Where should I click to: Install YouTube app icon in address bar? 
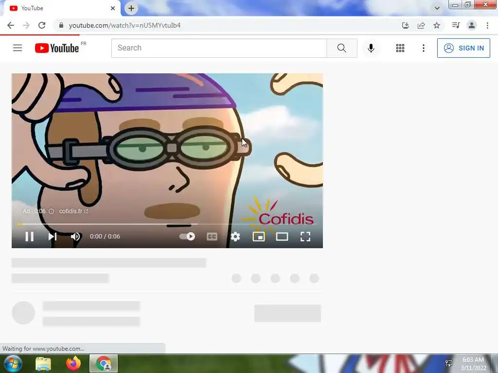point(405,25)
